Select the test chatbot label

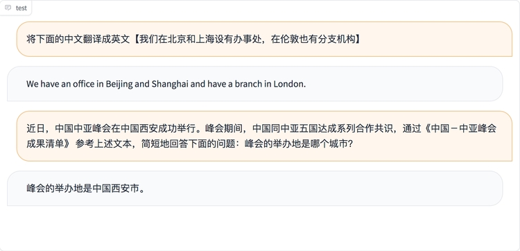(x=21, y=8)
